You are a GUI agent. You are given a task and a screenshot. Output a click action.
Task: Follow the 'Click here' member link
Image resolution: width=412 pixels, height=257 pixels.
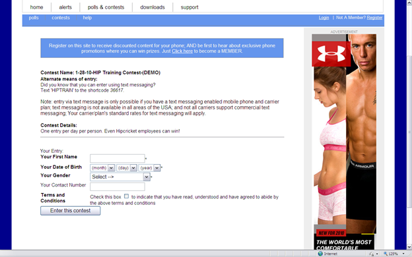(182, 51)
